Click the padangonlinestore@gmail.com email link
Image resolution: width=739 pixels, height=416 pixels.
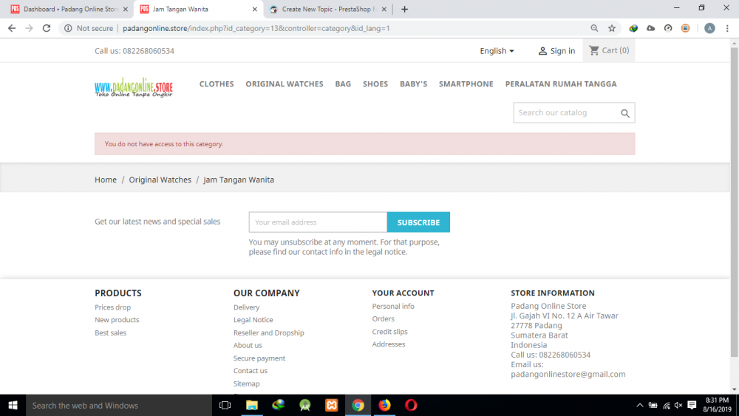pyautogui.click(x=568, y=374)
